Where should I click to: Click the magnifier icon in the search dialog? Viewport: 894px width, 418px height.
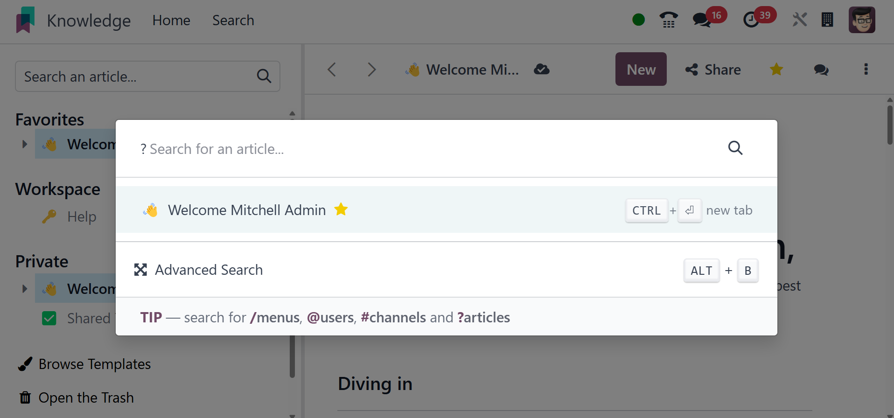[x=735, y=148]
